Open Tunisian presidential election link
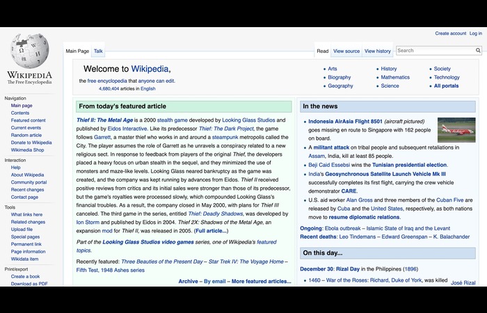The height and width of the screenshot is (313, 487). point(409,165)
